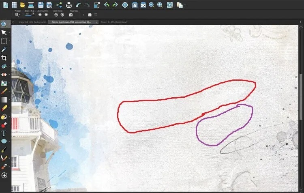Image resolution: width=304 pixels, height=193 pixels.
Task: Click the Print icon in toolbar
Action: 69,5
